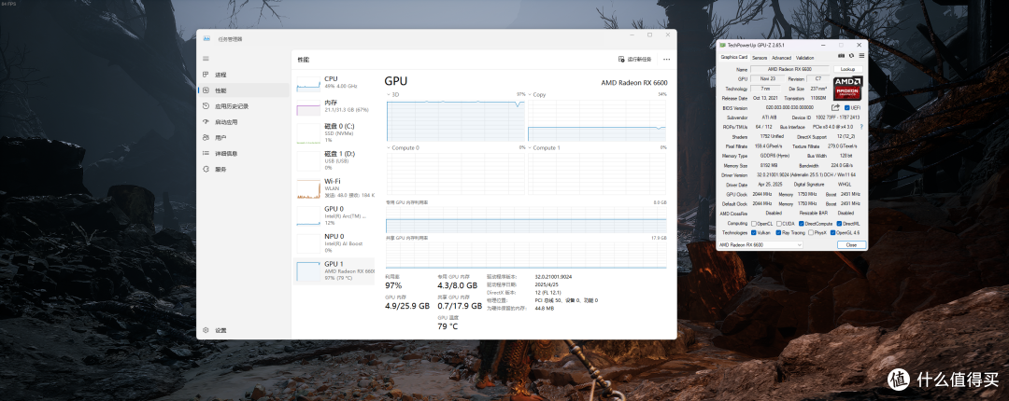Click GPU-Z screenshot camera icon
1009x401 pixels.
(x=841, y=56)
